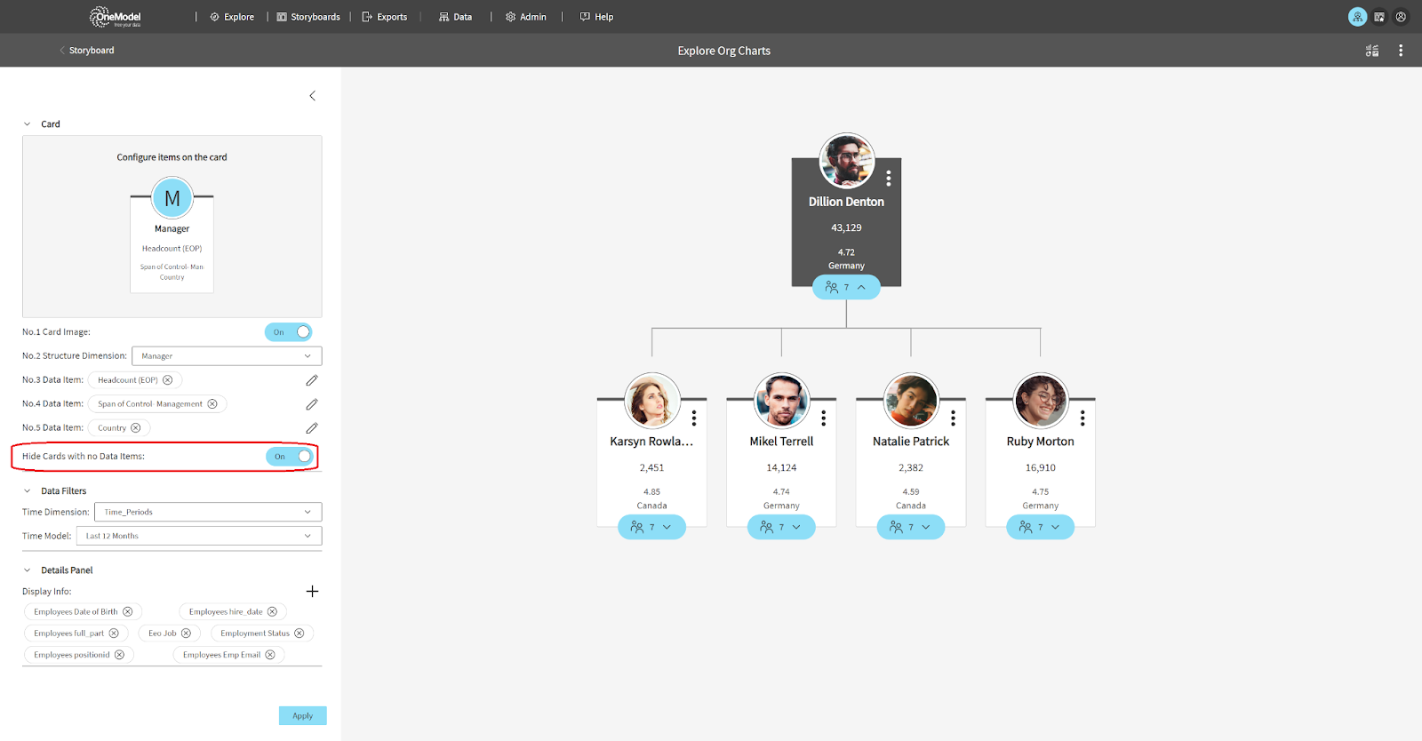Expand Karsyn Rowla's direct reports

click(651, 528)
